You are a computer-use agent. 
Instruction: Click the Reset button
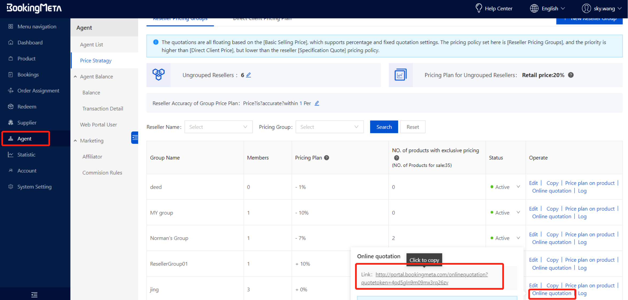tap(412, 127)
